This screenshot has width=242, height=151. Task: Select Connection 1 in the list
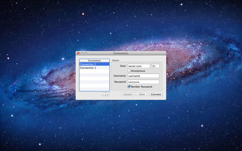pyautogui.click(x=94, y=68)
